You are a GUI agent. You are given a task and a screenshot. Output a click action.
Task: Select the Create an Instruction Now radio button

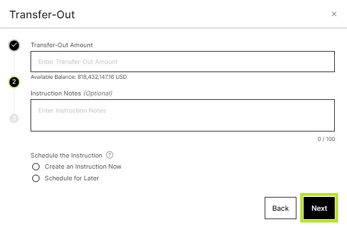pos(36,166)
